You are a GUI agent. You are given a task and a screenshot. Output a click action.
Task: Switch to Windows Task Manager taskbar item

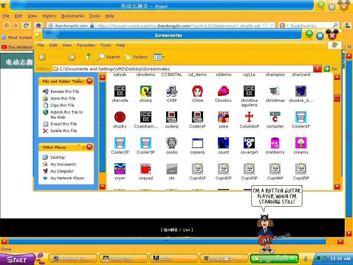coord(73,259)
